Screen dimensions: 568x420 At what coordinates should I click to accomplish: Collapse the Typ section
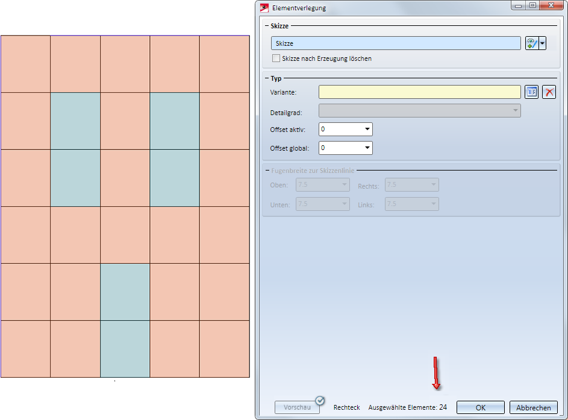pyautogui.click(x=267, y=78)
